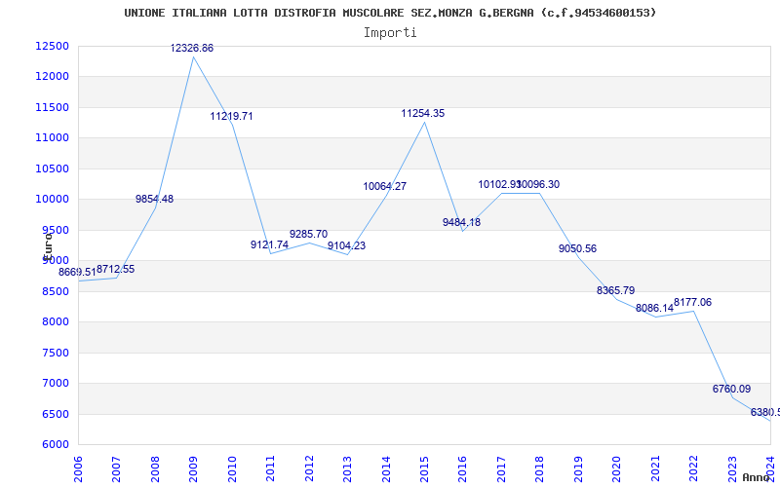This screenshot has width=780, height=487.
Task: Click the y-axis value 6000
Action: pos(55,445)
